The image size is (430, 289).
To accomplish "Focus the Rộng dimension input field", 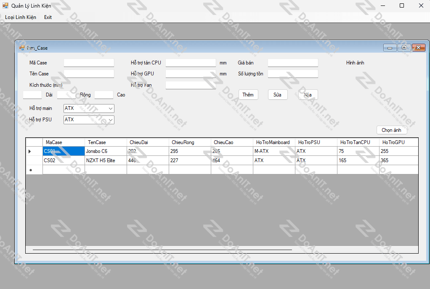I will (x=66, y=95).
